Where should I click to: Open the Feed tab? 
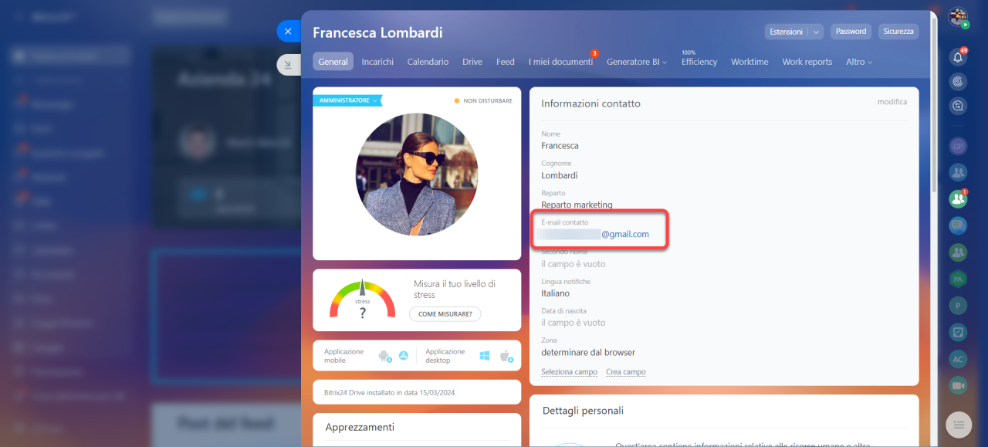point(506,62)
